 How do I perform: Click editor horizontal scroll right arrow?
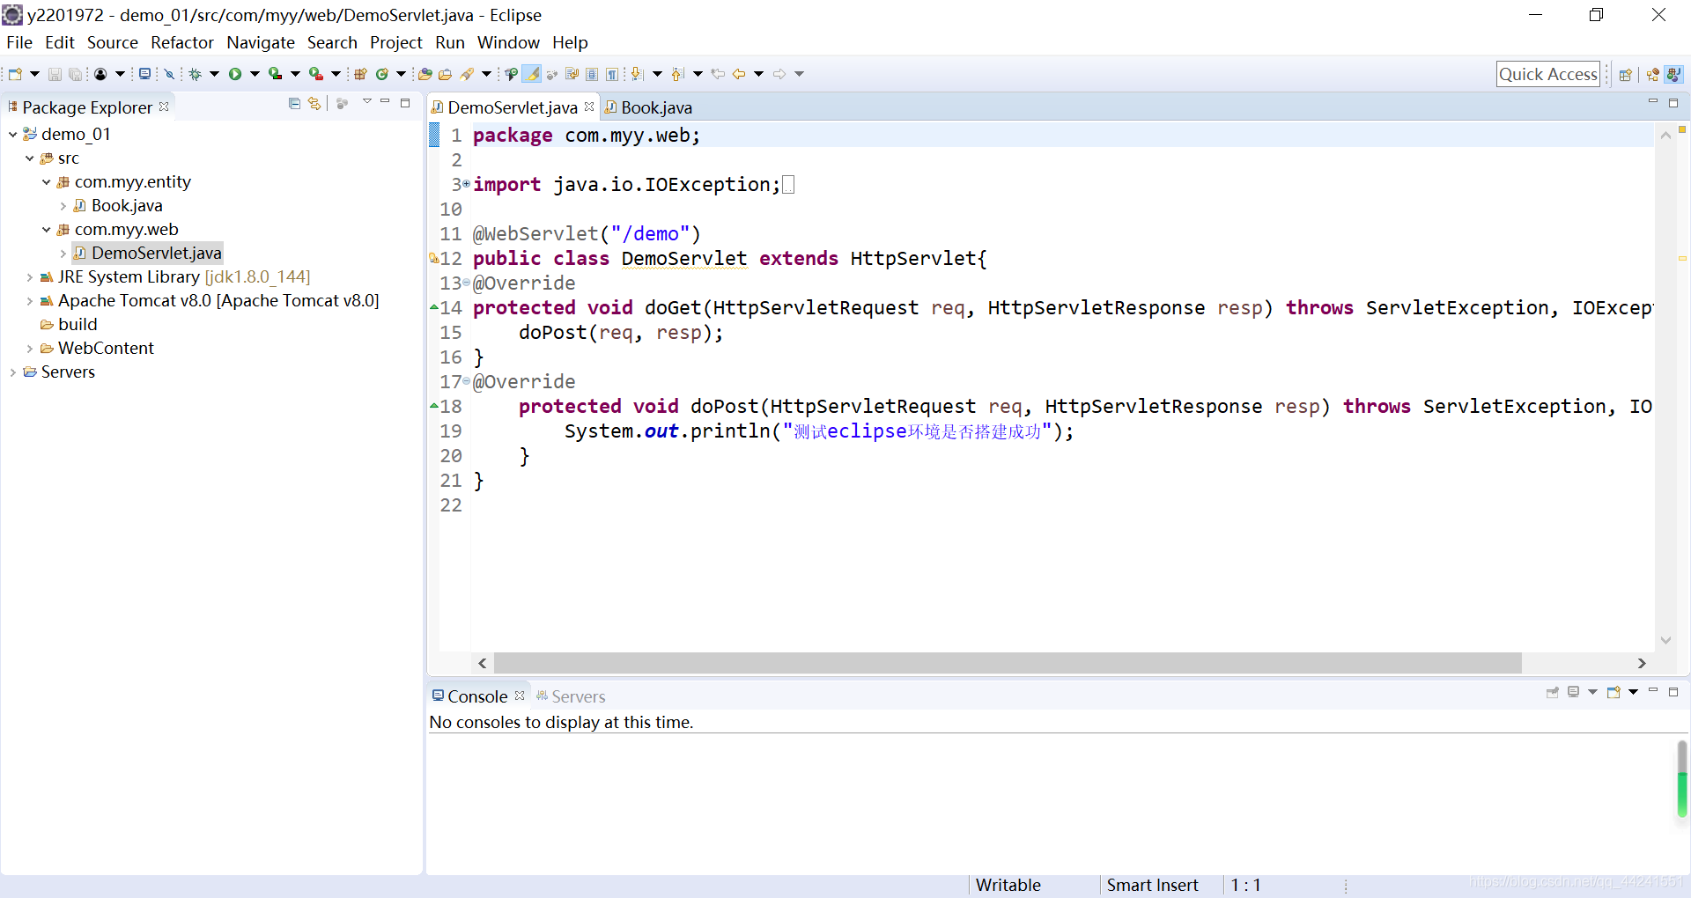[1642, 663]
